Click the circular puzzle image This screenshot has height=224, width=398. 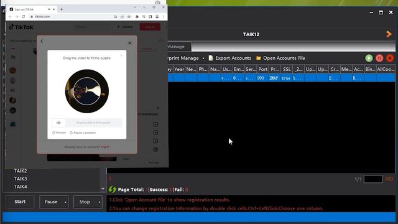point(87,91)
